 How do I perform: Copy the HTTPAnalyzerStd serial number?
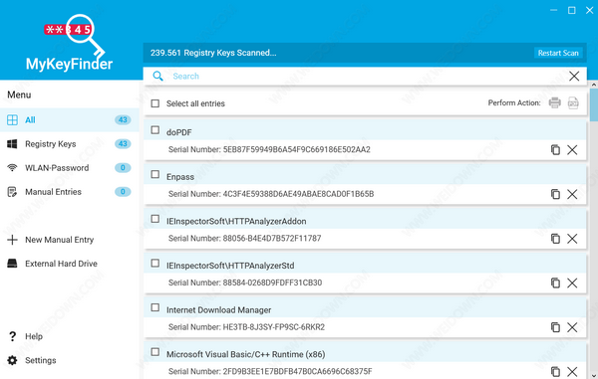(x=555, y=283)
